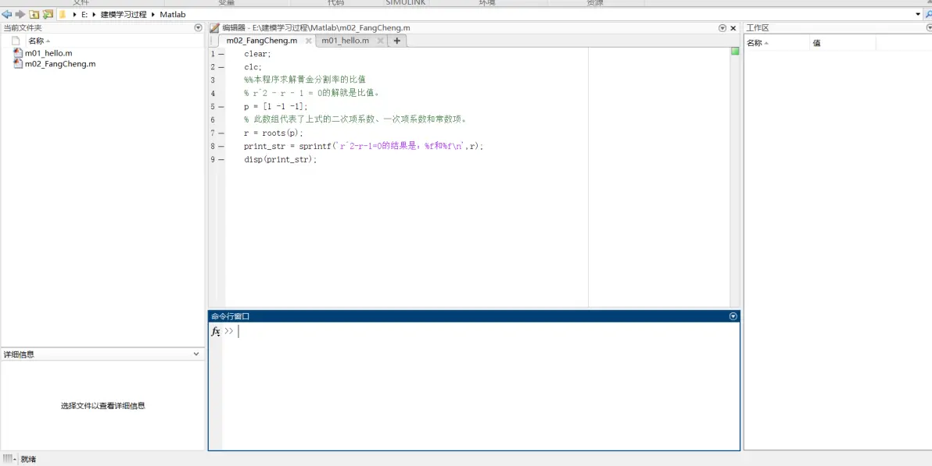The image size is (932, 466).
Task: Click the file type icon column header
Action: point(16,41)
